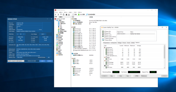Image resolution: width=176 pixels, height=92 pixels.
Task: Click Close in AIDA64 CPUID window
Action: 50,61
